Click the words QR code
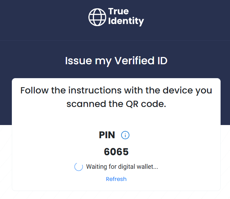Screen dimensions: 230x199 coord(146,104)
